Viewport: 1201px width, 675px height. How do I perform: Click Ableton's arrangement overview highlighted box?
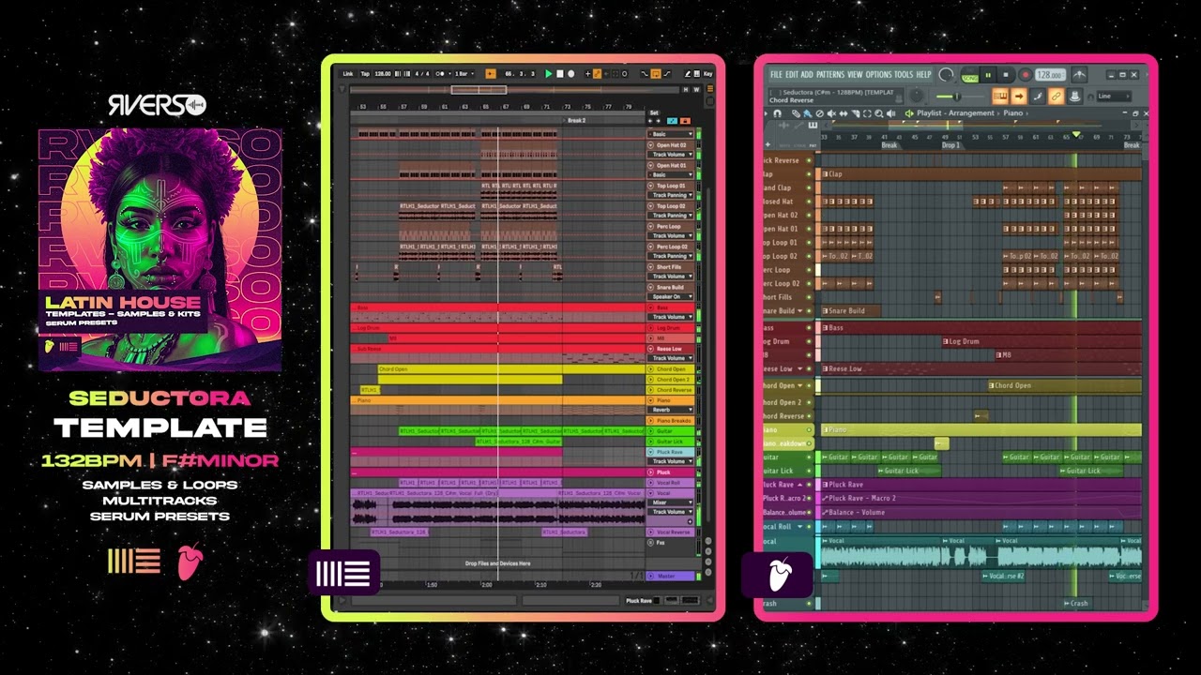[479, 89]
